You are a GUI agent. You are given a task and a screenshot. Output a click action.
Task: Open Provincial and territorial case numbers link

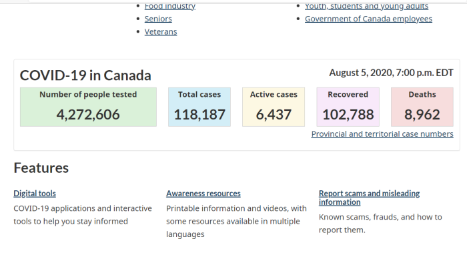pyautogui.click(x=382, y=134)
